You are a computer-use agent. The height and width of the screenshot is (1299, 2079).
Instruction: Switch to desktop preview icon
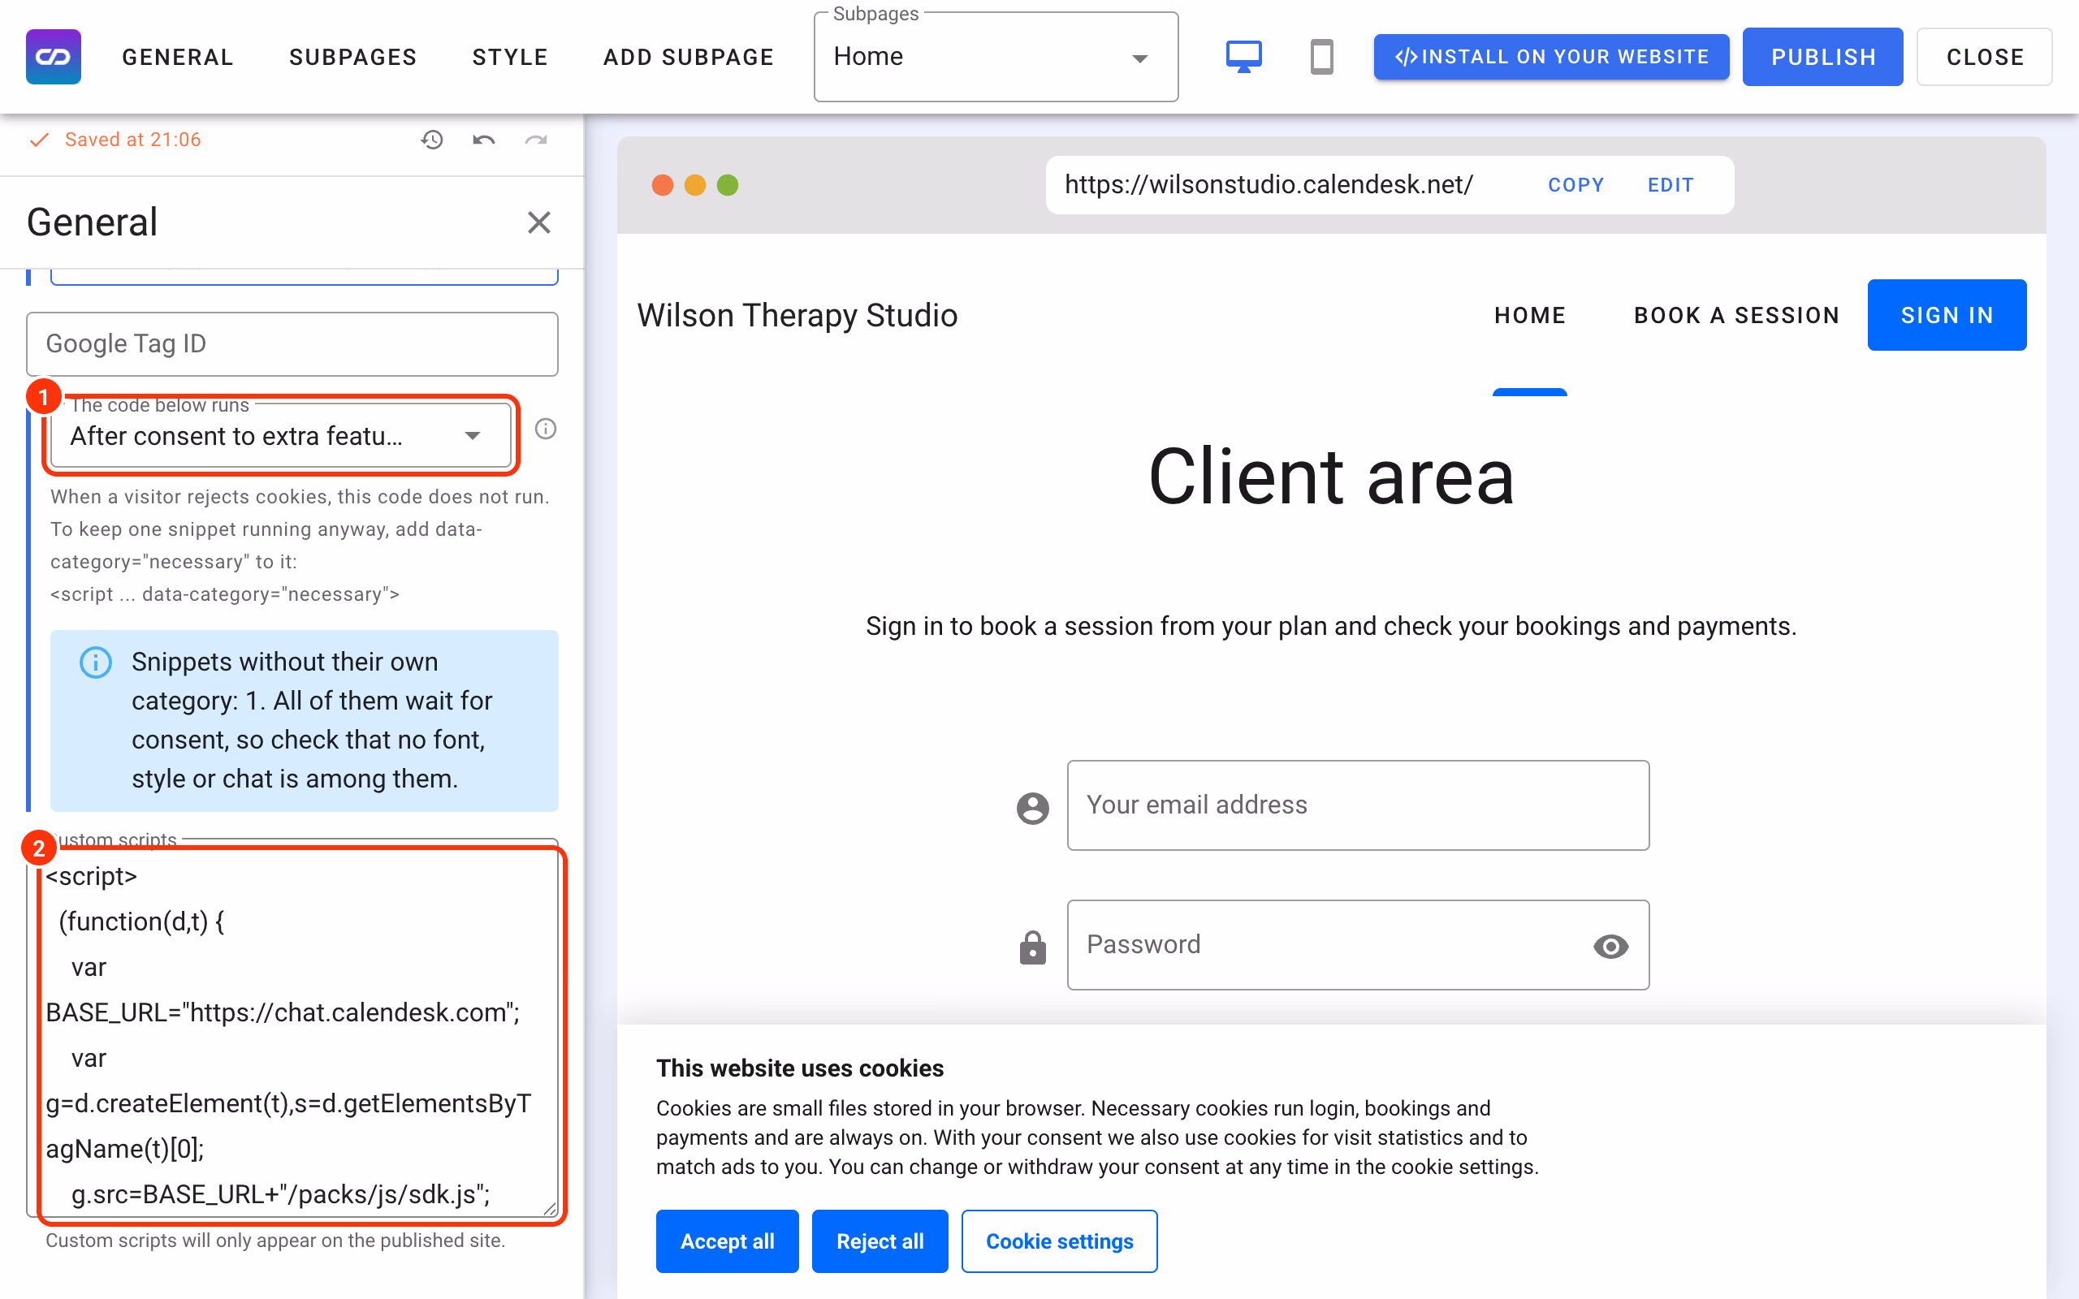click(1243, 57)
